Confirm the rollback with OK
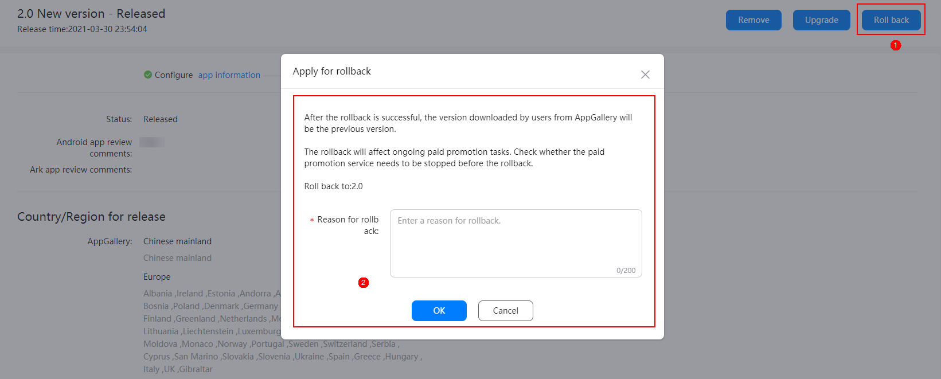The image size is (941, 379). pyautogui.click(x=439, y=311)
